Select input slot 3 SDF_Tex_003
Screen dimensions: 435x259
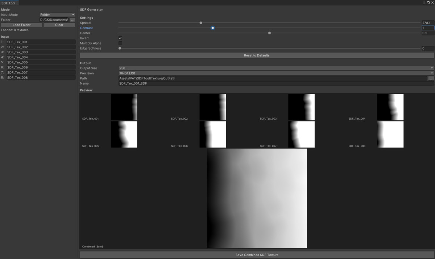point(41,52)
